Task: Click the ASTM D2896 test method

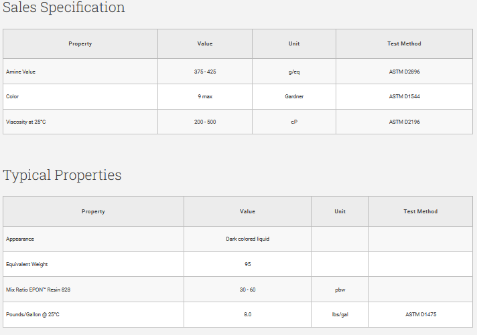Action: point(404,72)
